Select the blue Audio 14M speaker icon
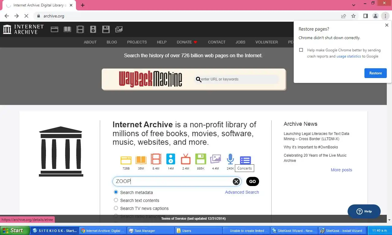This screenshot has height=235, width=392. [x=171, y=159]
